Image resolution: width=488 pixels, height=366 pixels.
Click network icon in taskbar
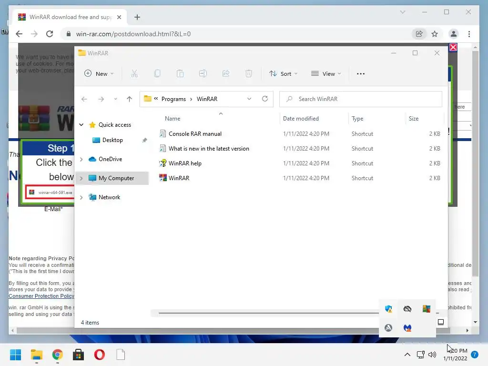pyautogui.click(x=420, y=355)
